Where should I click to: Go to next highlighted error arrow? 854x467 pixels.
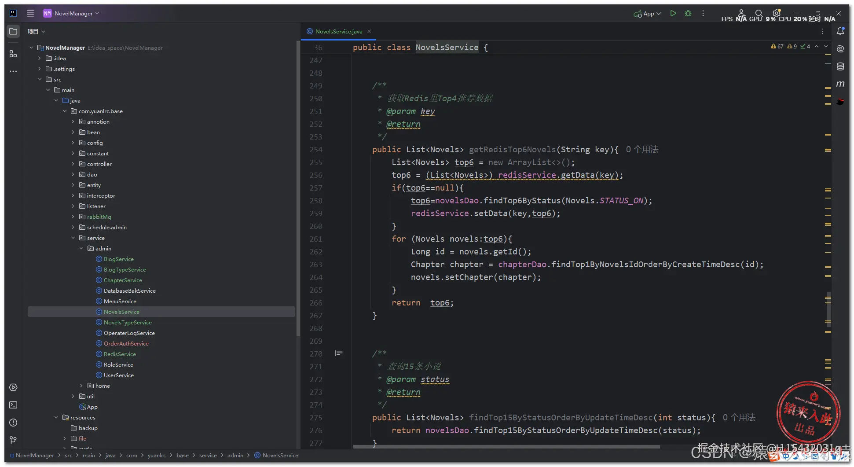coord(826,46)
